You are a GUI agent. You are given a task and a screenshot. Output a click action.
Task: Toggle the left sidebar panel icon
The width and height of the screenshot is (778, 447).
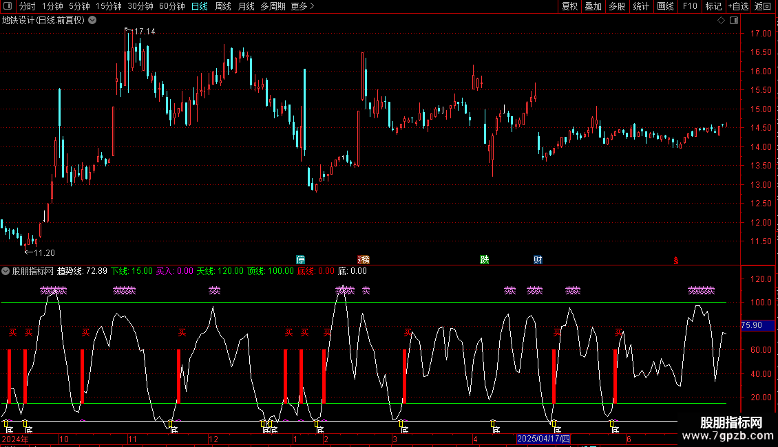tap(7, 6)
